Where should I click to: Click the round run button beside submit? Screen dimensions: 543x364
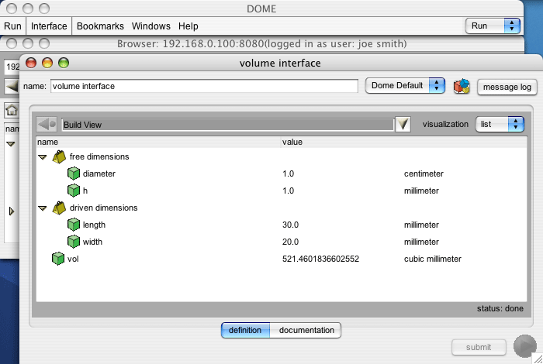pos(525,346)
